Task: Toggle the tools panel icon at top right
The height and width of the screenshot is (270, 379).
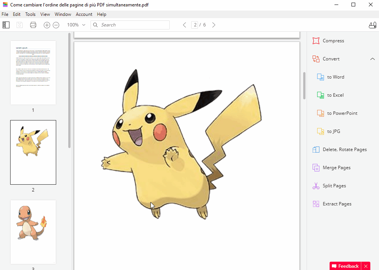Action: click(x=373, y=25)
